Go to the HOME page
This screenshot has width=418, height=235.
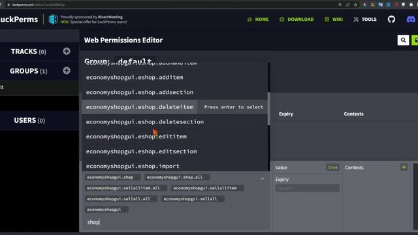tap(258, 19)
